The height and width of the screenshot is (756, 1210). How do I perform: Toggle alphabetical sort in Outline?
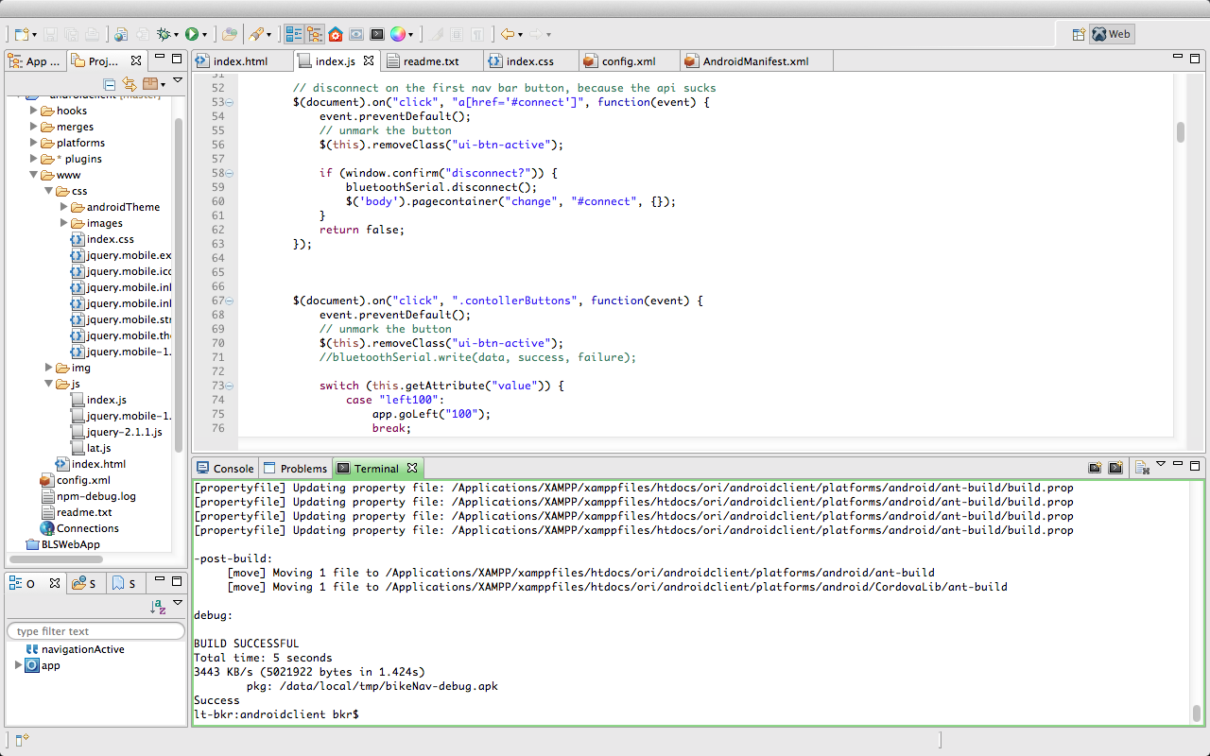click(158, 607)
